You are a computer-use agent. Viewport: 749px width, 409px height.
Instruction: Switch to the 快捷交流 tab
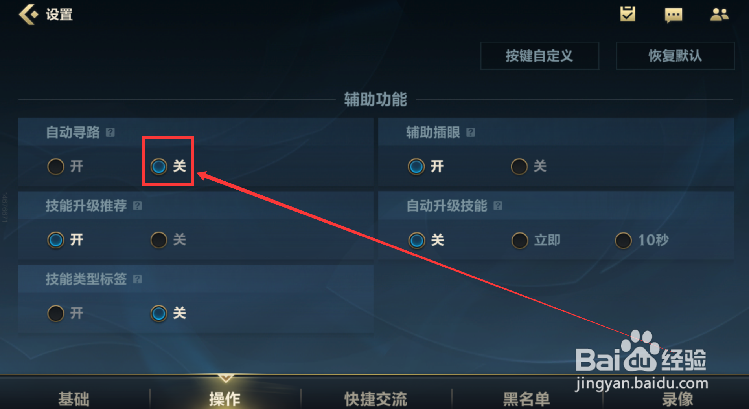[x=375, y=398]
